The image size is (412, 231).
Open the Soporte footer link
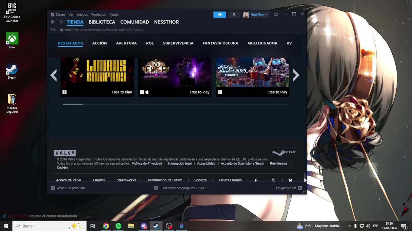[x=201, y=180]
